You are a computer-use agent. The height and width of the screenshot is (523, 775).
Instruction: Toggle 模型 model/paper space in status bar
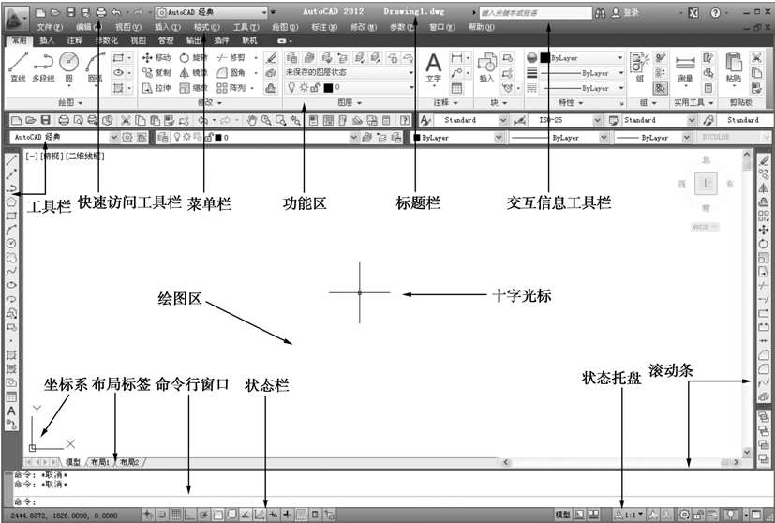[562, 515]
